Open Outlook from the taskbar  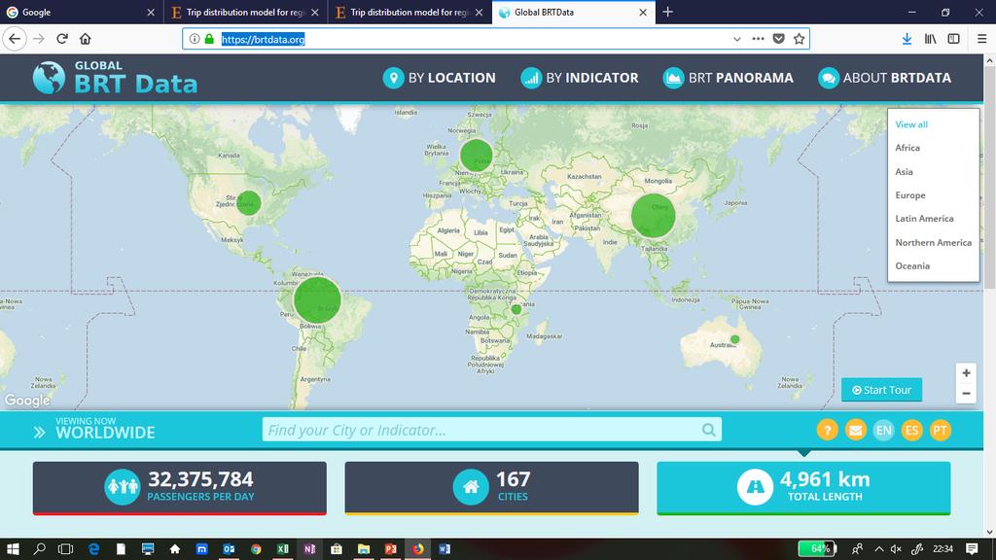point(229,548)
